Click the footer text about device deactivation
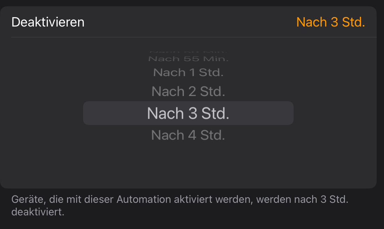 180,205
